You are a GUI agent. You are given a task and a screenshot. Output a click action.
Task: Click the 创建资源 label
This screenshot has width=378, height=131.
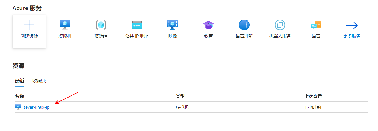[29, 36]
